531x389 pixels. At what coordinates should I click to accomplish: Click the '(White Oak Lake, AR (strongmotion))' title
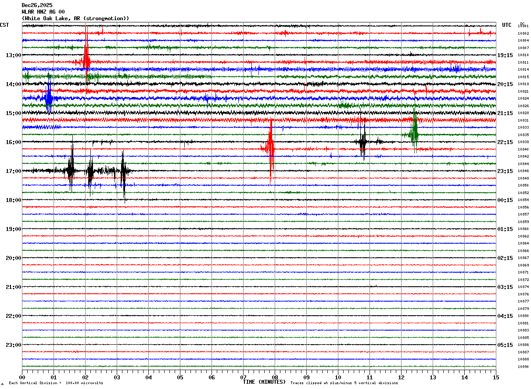click(x=75, y=18)
